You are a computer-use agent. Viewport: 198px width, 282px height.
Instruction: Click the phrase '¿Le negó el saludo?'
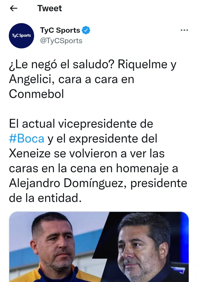point(62,64)
